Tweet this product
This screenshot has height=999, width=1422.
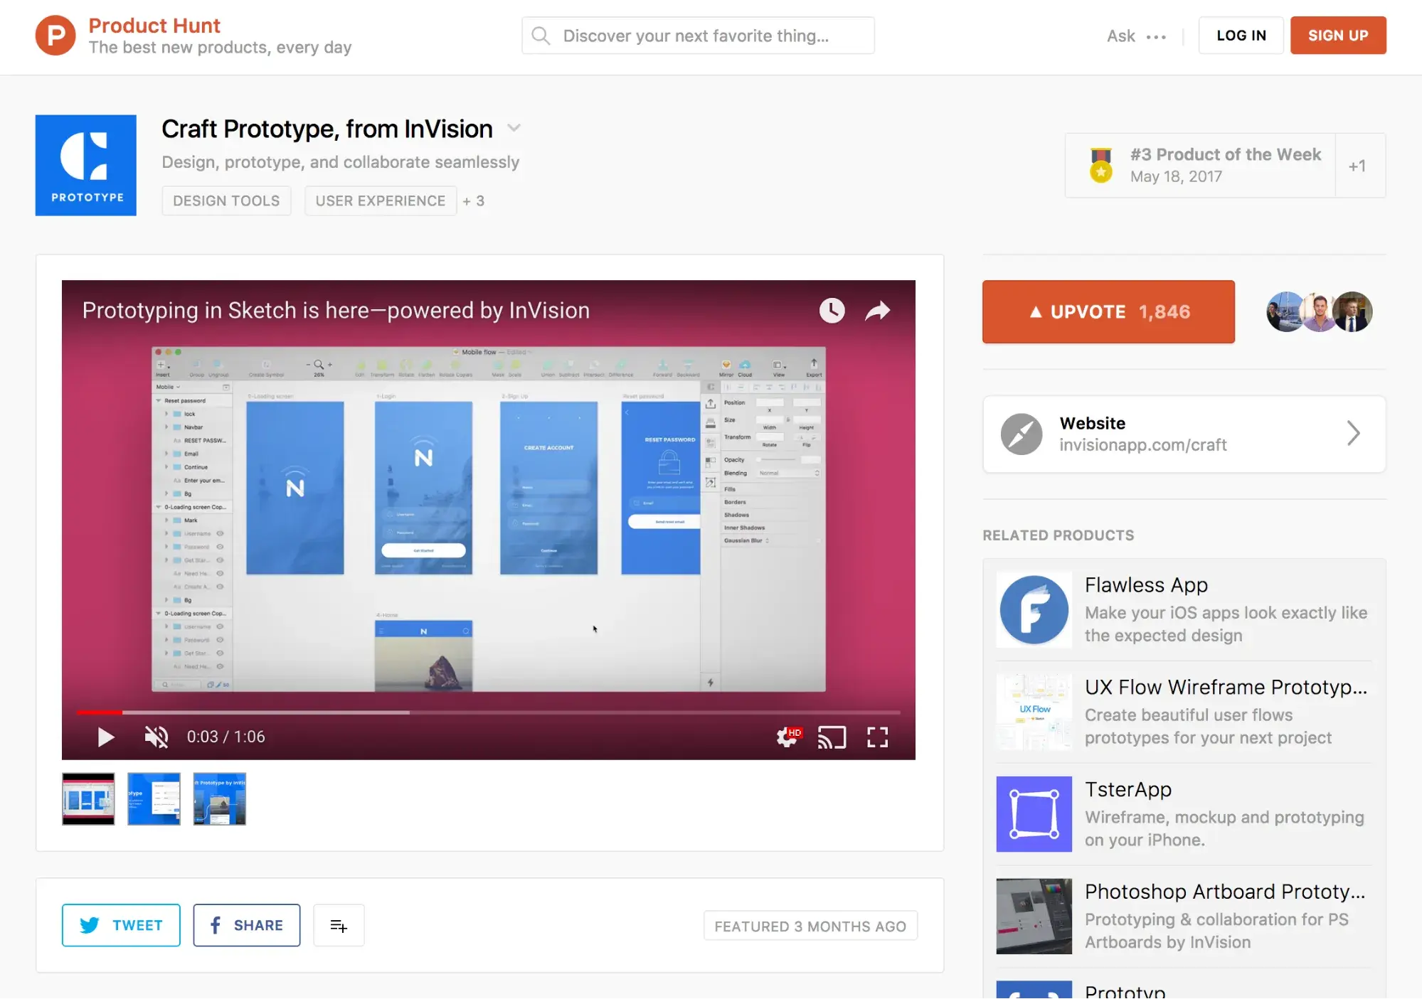(121, 926)
